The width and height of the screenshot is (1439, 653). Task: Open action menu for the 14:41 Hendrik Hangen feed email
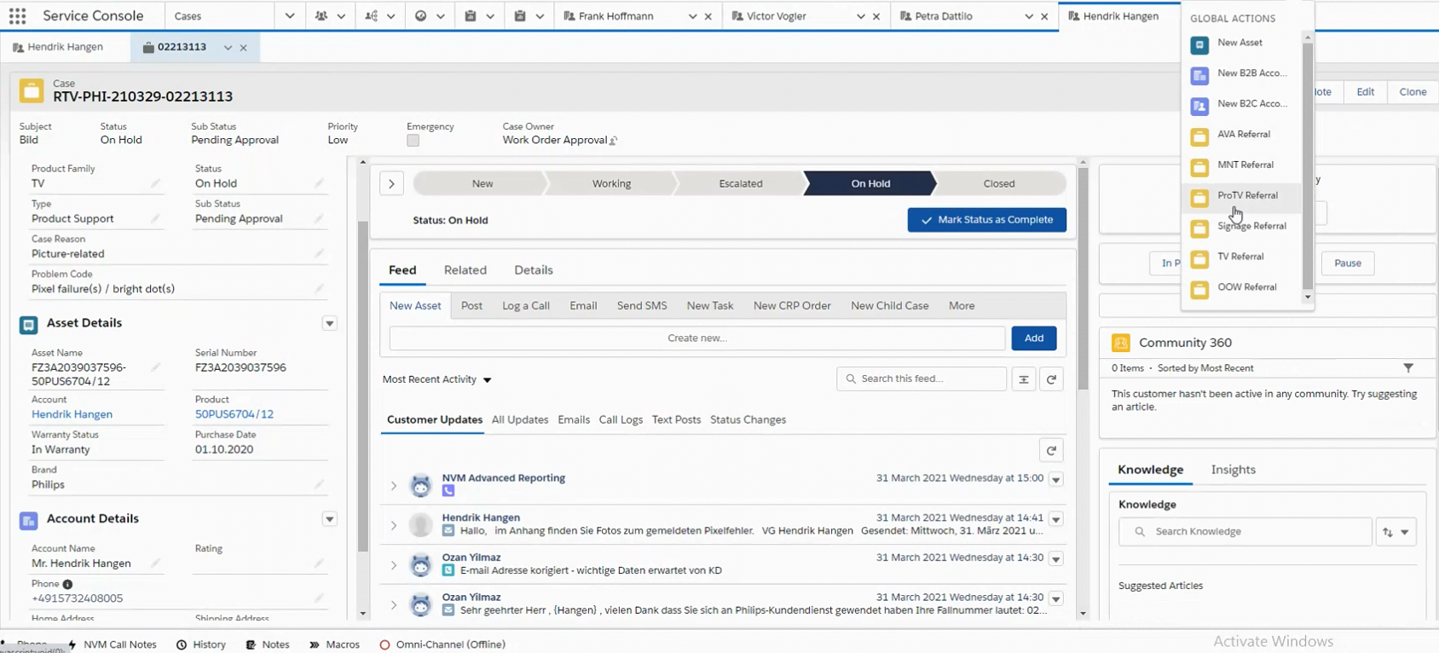click(1055, 519)
